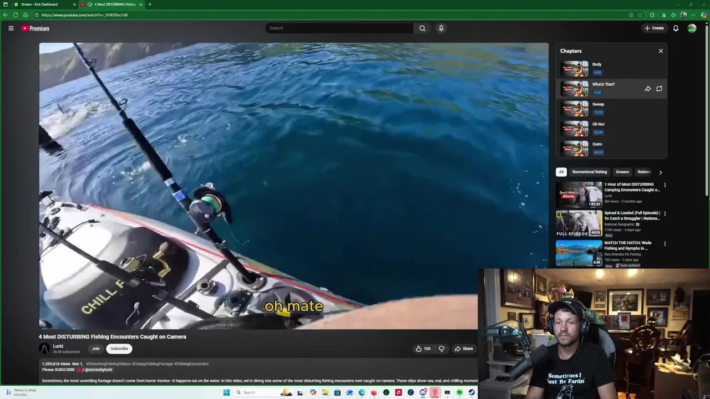Image resolution: width=710 pixels, height=399 pixels.
Task: Select the All filter chip
Action: [561, 172]
